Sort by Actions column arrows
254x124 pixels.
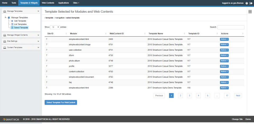(x=243, y=34)
